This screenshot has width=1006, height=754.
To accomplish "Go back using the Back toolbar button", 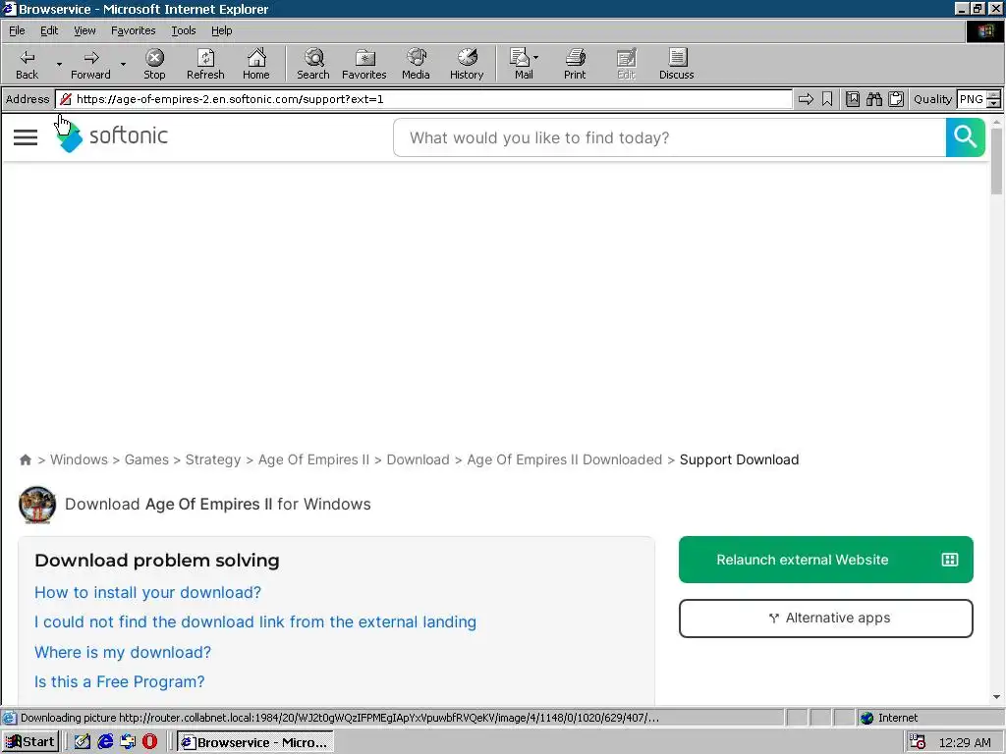I will click(x=27, y=64).
